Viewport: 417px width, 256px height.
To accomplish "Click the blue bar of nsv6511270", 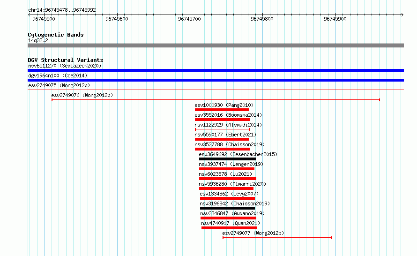I will [216, 70].
